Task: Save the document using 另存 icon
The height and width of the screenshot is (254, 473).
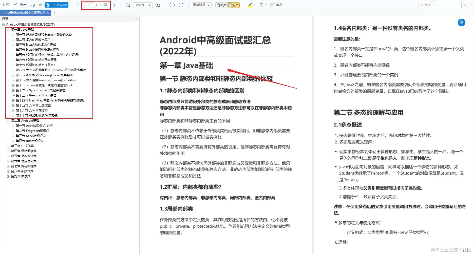Action: pyautogui.click(x=15, y=5)
